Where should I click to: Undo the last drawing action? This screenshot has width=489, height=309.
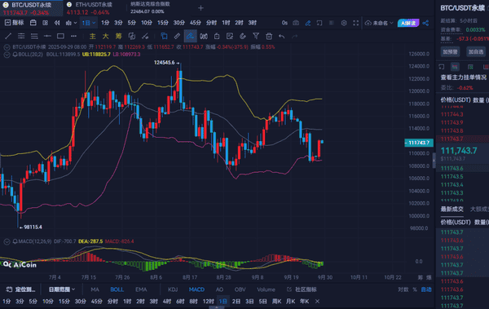click(x=282, y=36)
